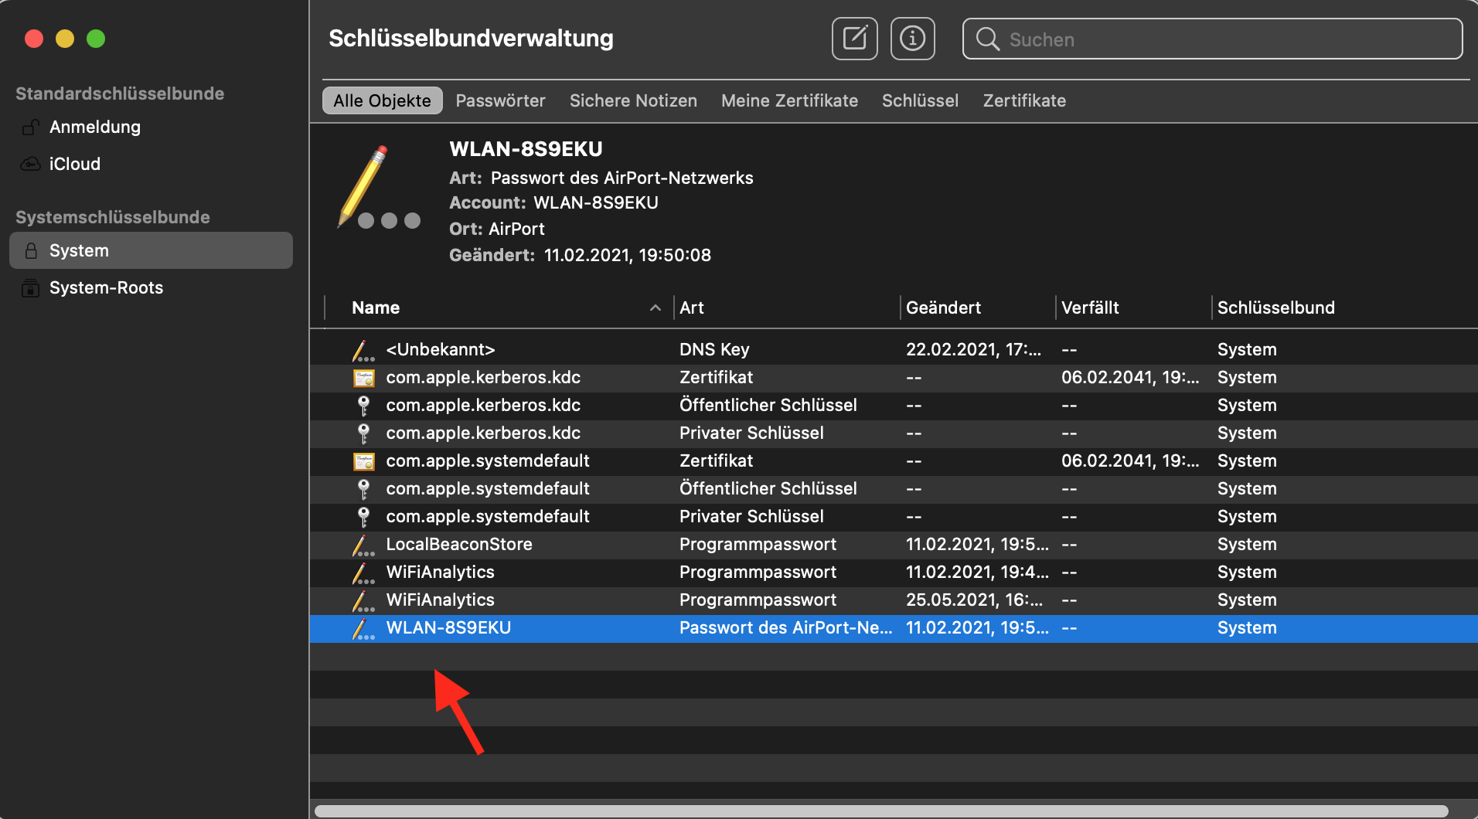
Task: Open the Sichere Notizen tab
Action: 633,101
